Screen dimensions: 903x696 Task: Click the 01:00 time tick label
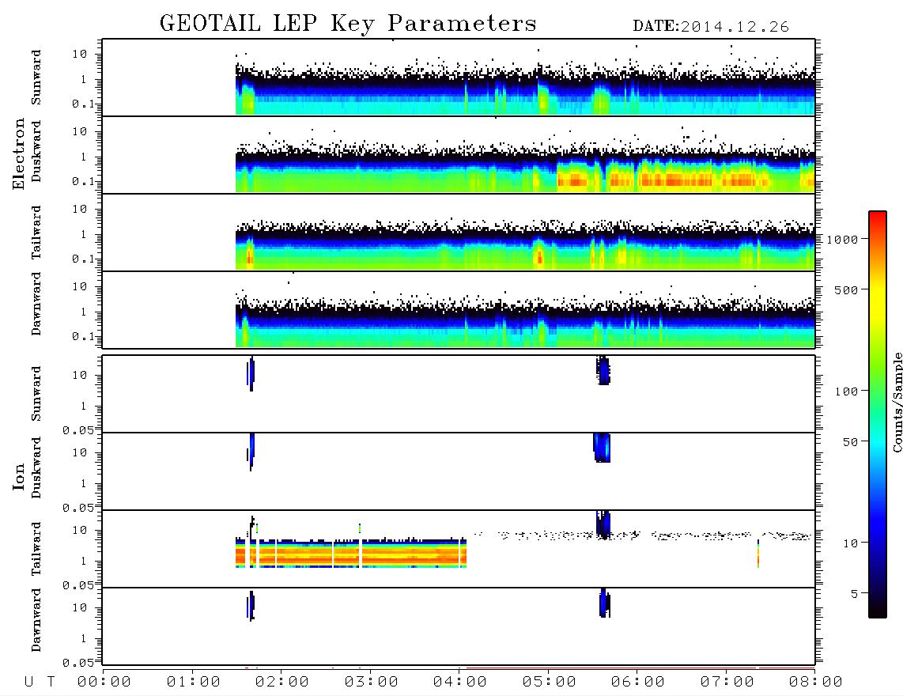tap(193, 682)
